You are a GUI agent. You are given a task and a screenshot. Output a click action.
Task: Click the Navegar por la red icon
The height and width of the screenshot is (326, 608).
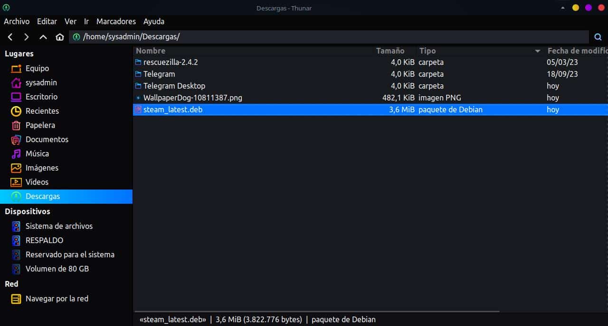pos(16,299)
